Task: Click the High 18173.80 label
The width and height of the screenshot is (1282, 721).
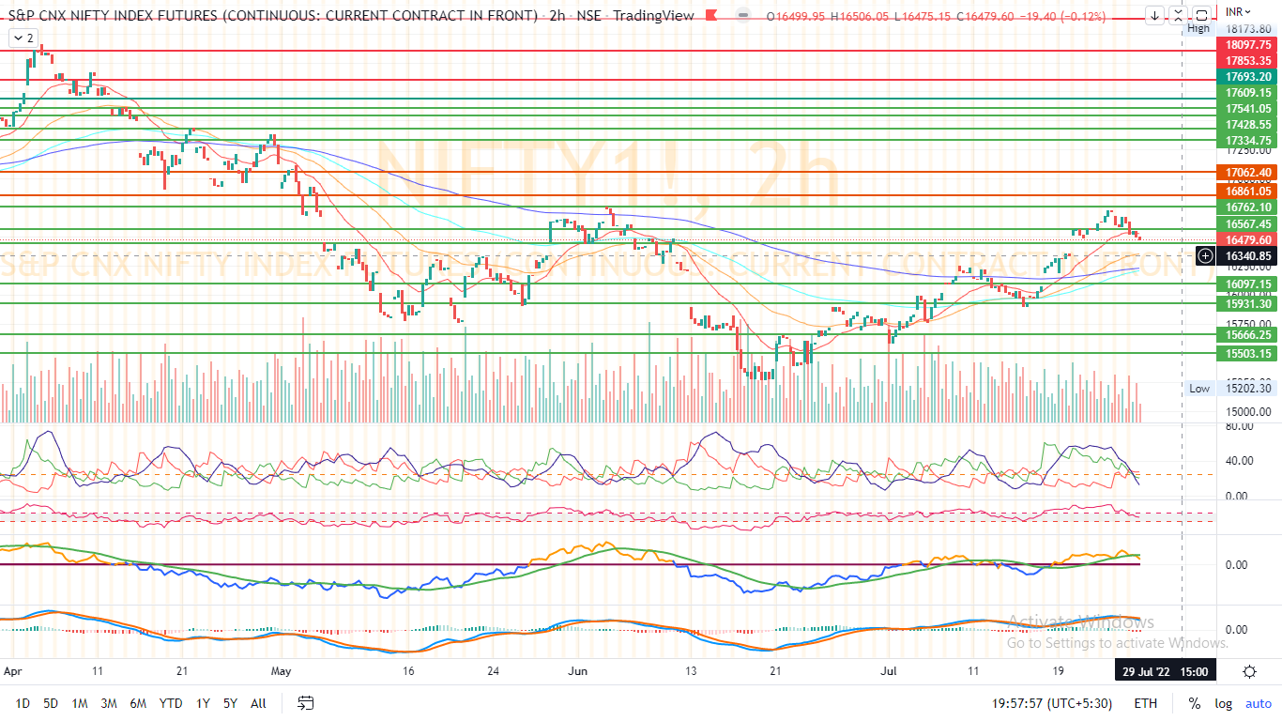Action: click(1230, 29)
